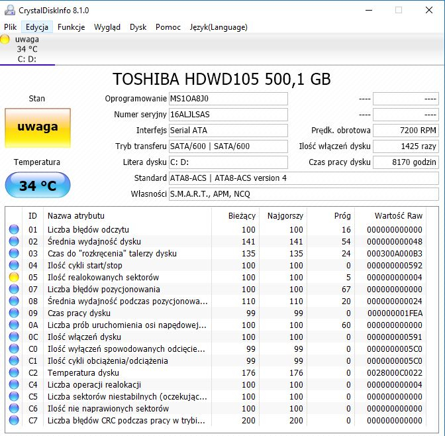Click the blue status icon for attribute 03
The image size is (445, 436).
tap(14, 253)
